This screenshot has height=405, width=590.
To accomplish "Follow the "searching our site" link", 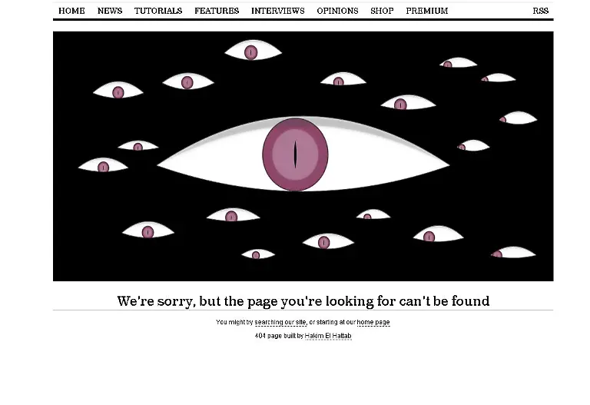I will point(280,322).
